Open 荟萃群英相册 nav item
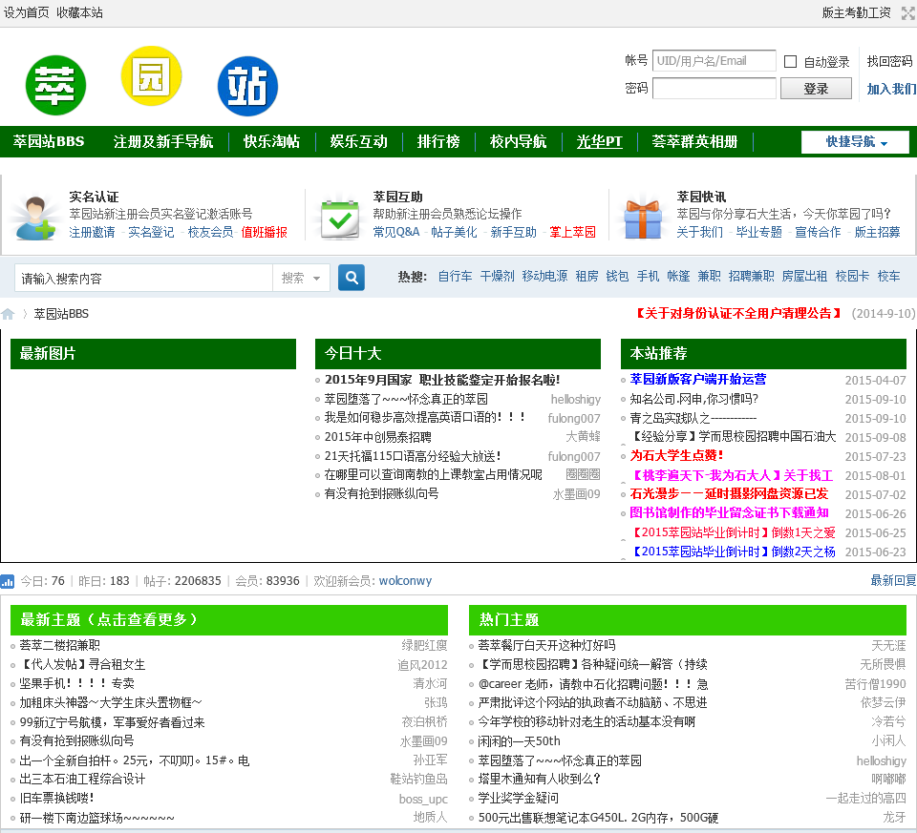917x833 pixels. point(694,141)
